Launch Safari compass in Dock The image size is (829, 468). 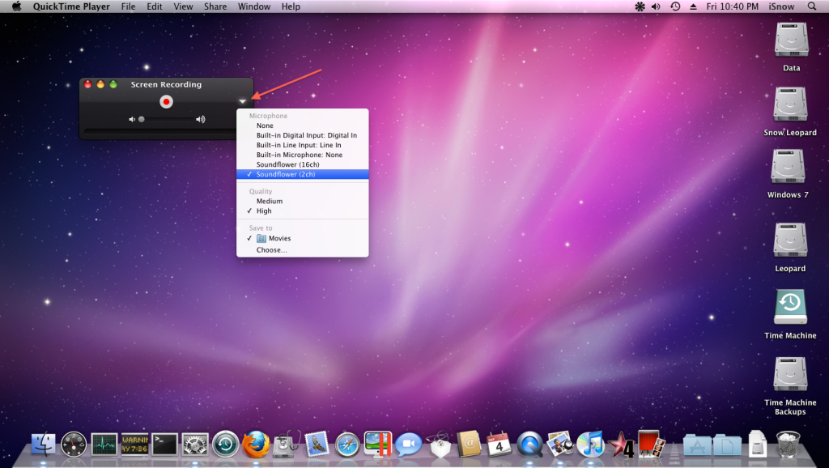[347, 445]
